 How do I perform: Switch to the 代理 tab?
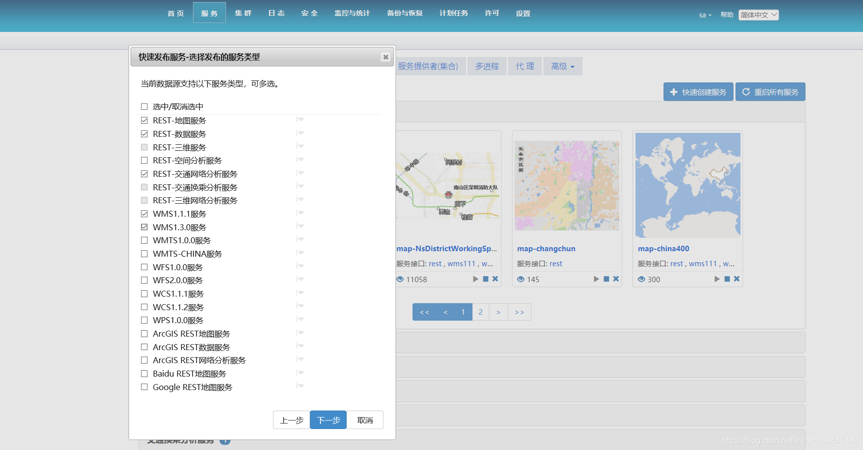tap(525, 66)
